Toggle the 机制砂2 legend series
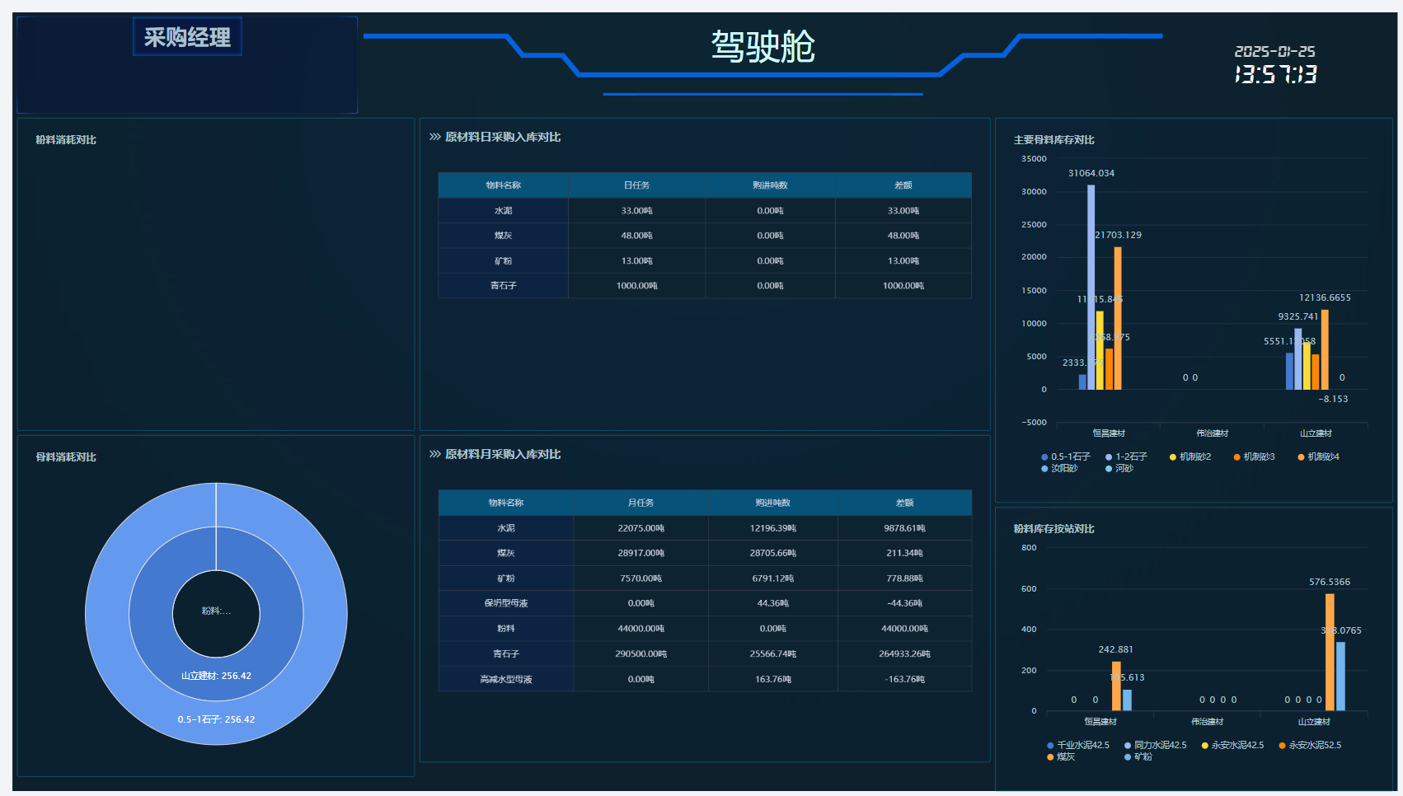This screenshot has width=1403, height=796. click(x=1189, y=457)
